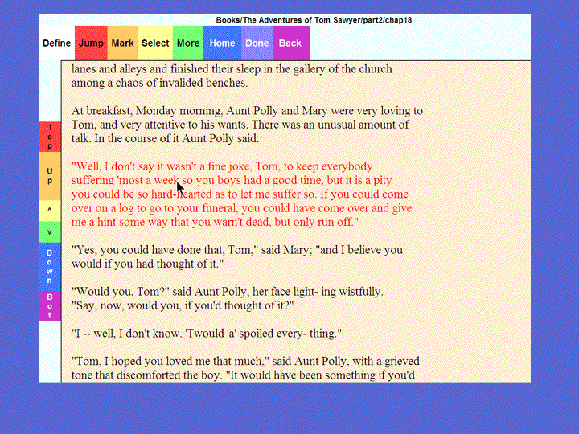This screenshot has height=434, width=579.
Task: Click the yellow Select button
Action: (155, 43)
